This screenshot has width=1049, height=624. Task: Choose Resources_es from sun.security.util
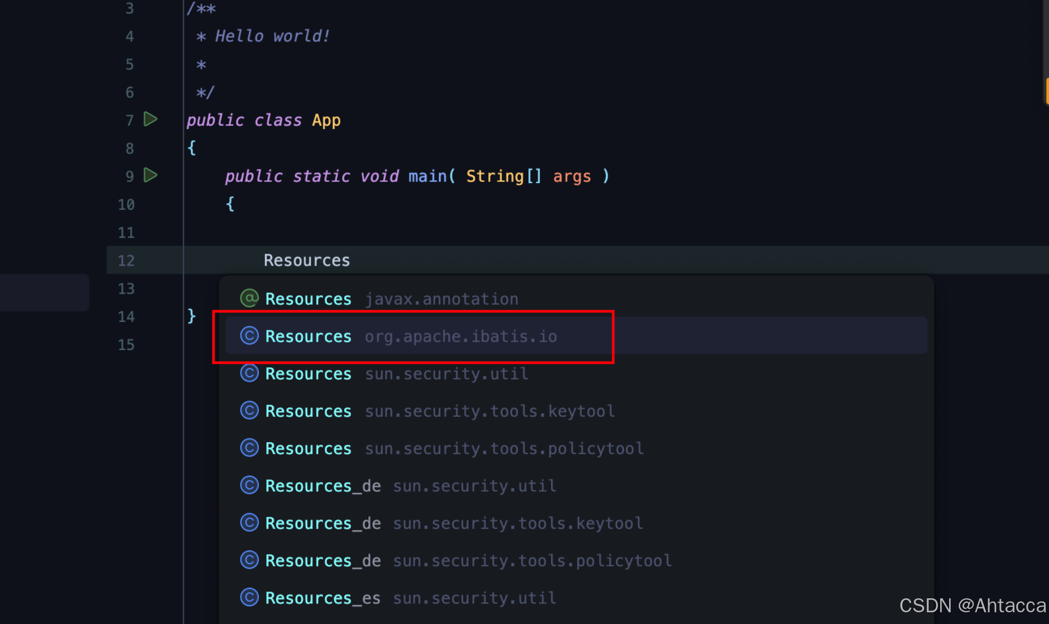coord(576,598)
